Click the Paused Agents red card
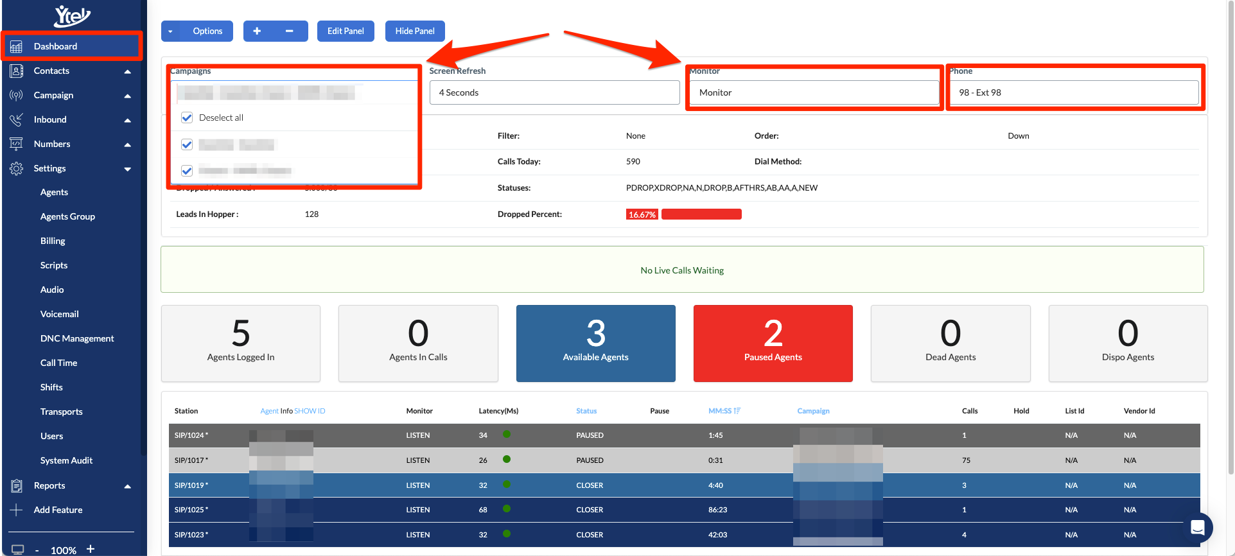The width and height of the screenshot is (1235, 556). point(773,343)
